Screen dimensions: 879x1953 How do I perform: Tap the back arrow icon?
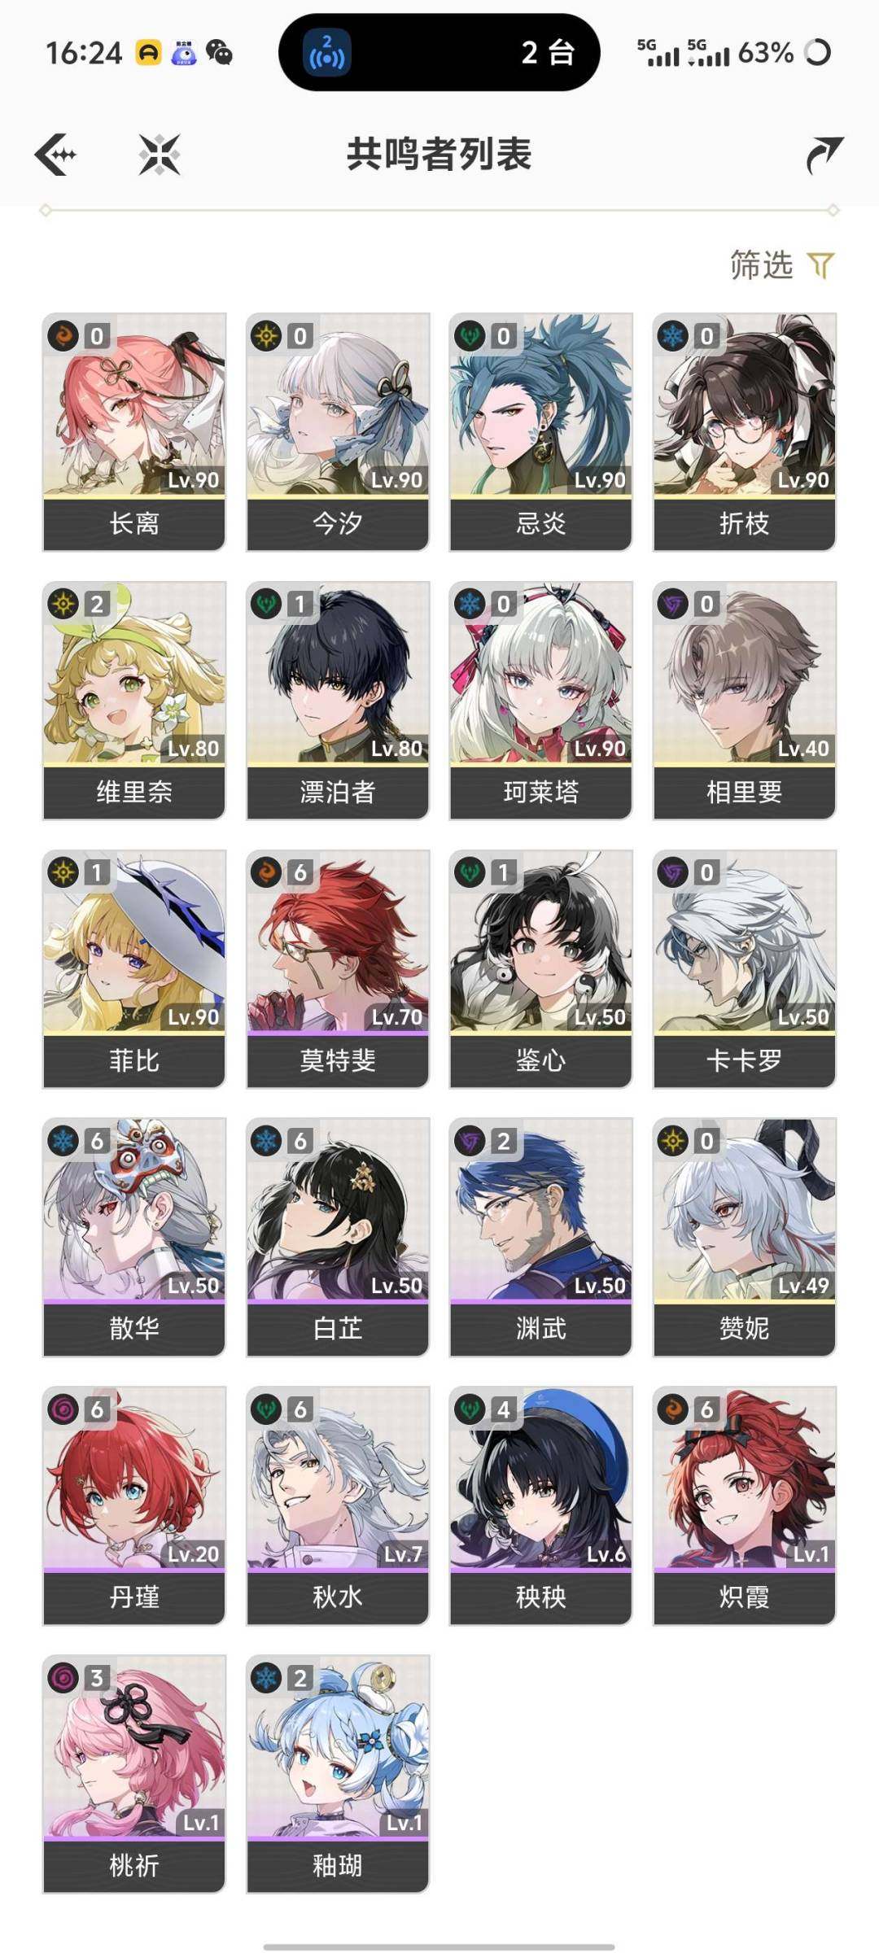pos(56,155)
